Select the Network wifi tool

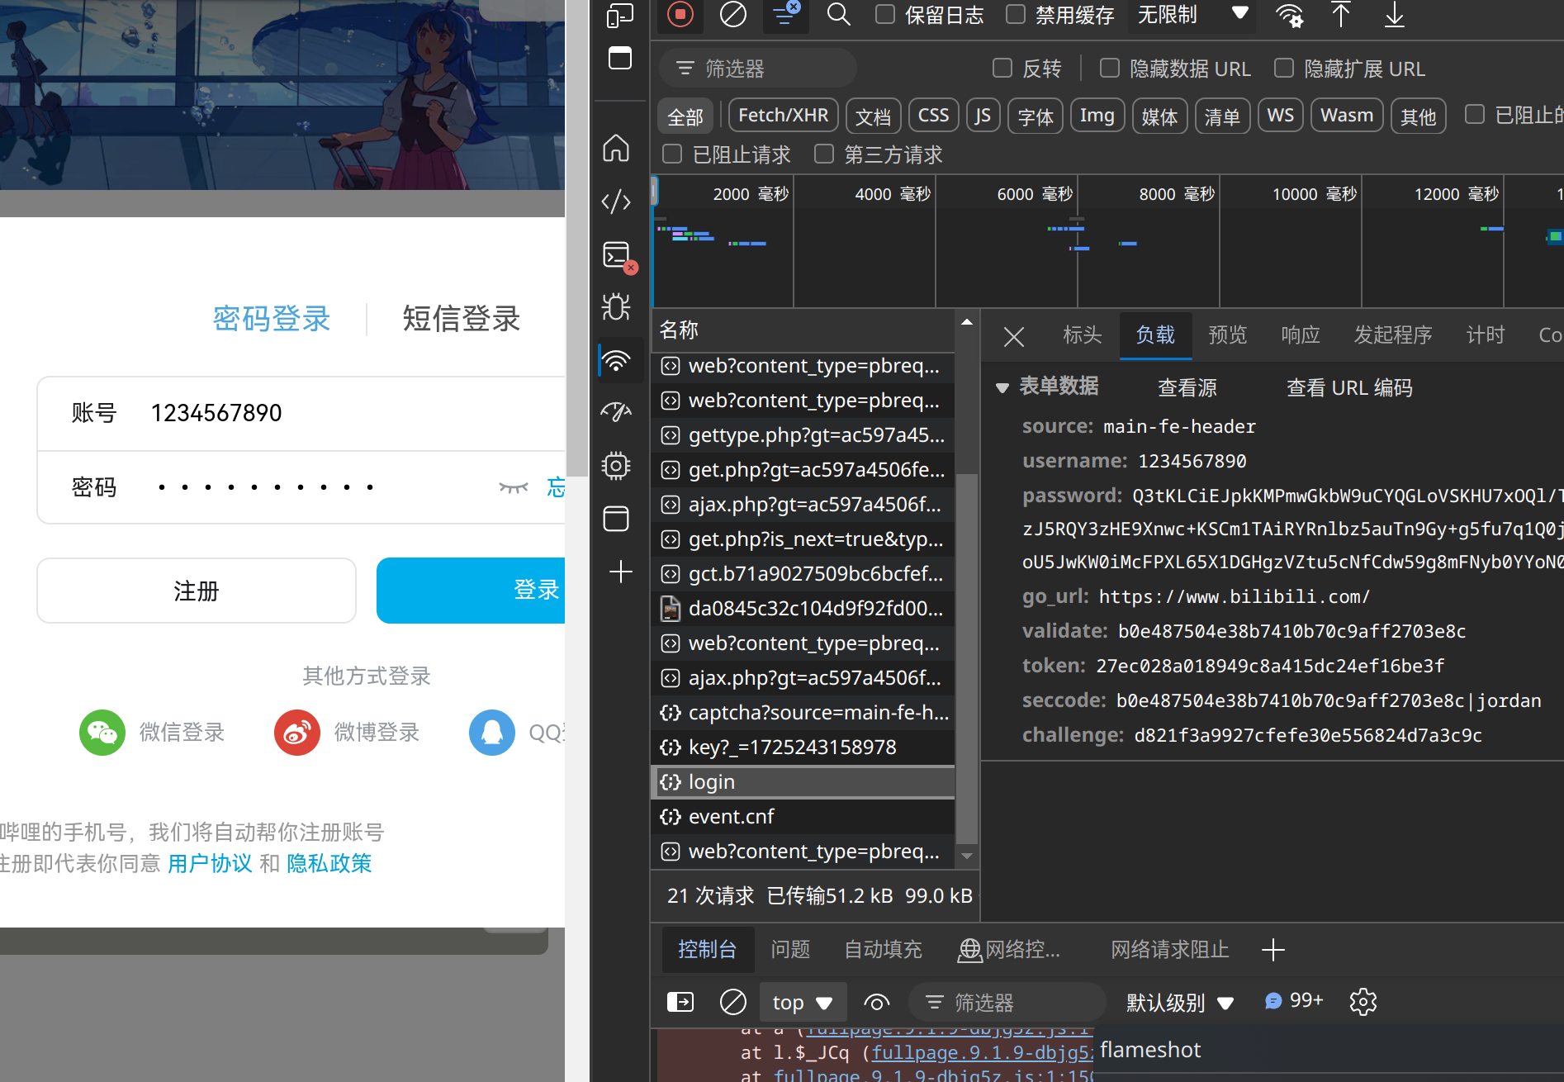(x=617, y=360)
